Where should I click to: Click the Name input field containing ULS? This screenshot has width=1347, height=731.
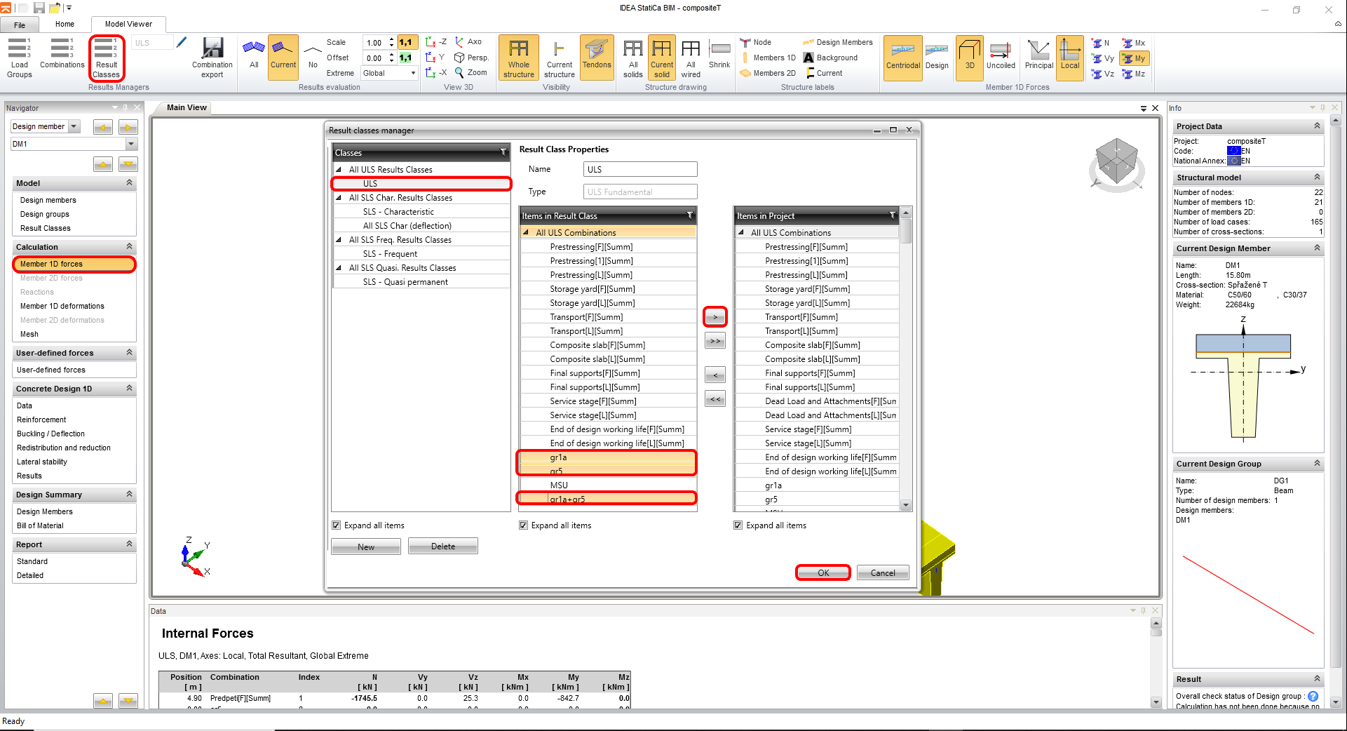pyautogui.click(x=639, y=170)
